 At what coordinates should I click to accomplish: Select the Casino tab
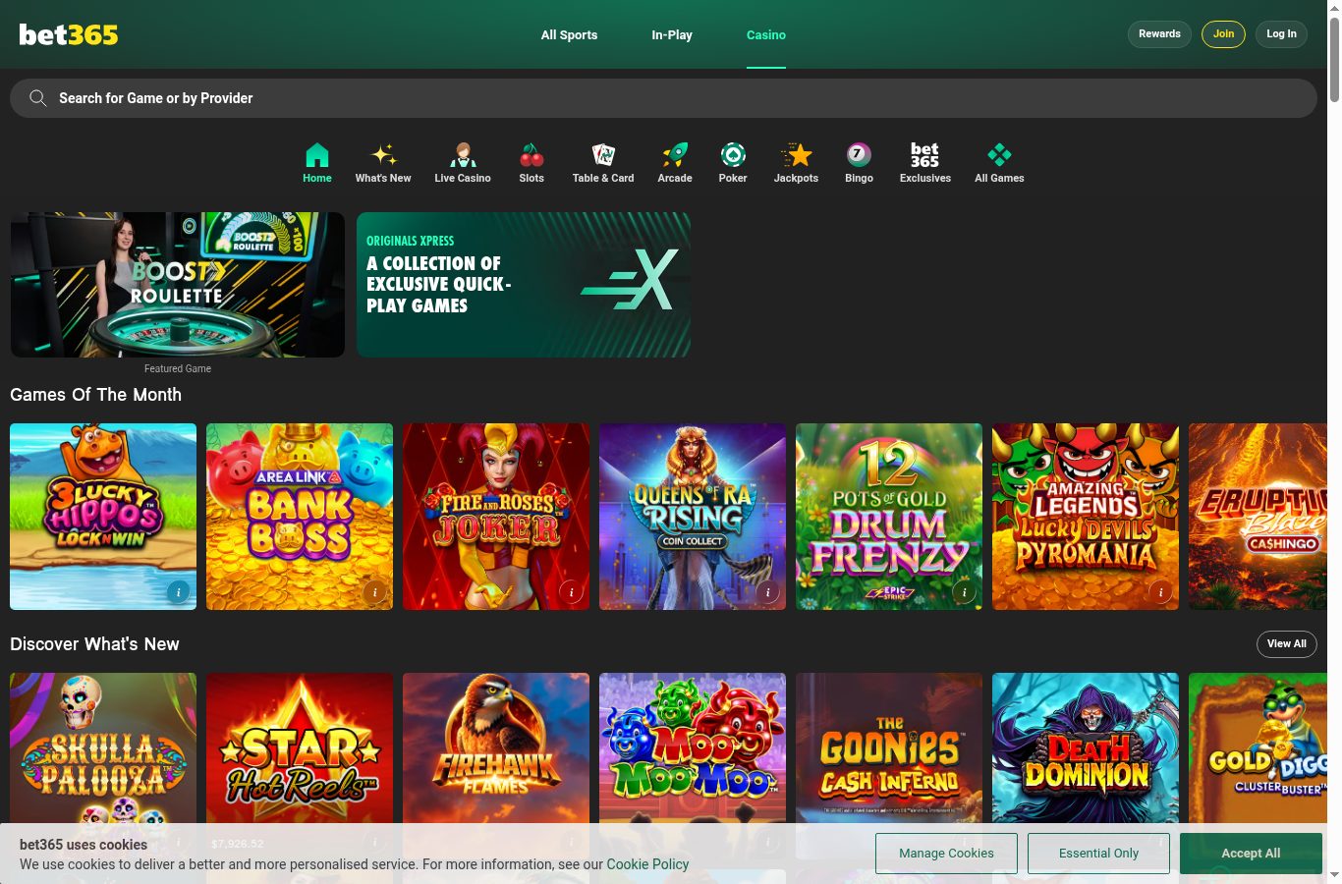click(766, 34)
